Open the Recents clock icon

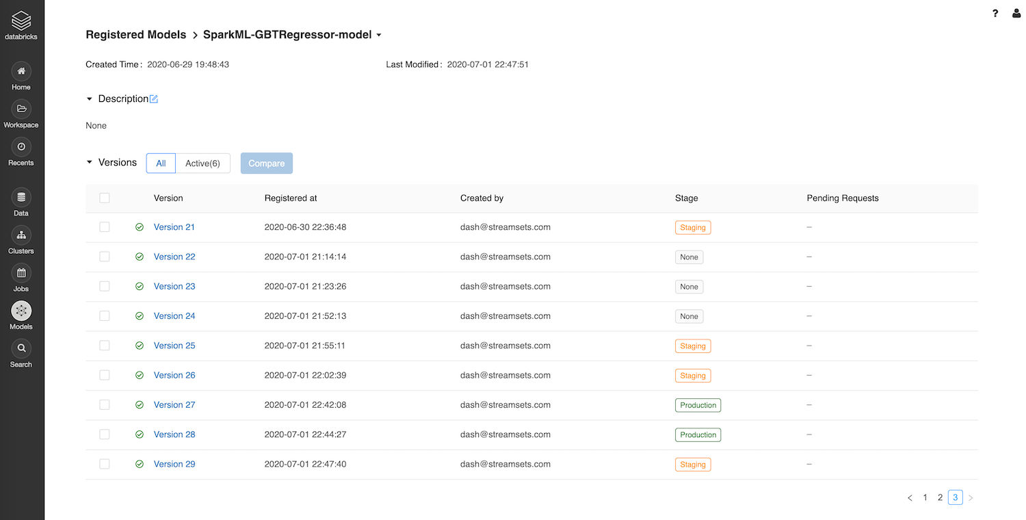point(21,146)
